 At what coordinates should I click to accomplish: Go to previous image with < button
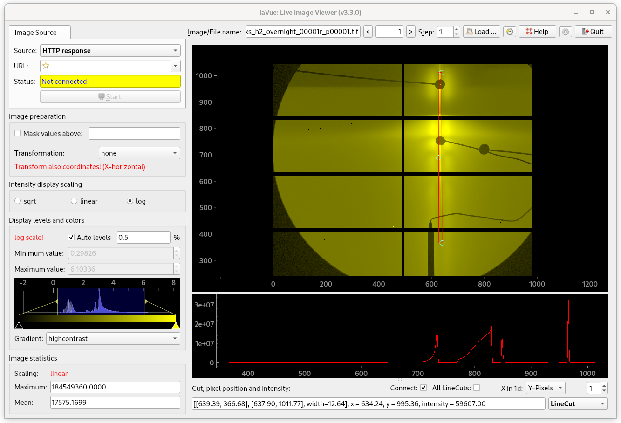click(x=368, y=32)
